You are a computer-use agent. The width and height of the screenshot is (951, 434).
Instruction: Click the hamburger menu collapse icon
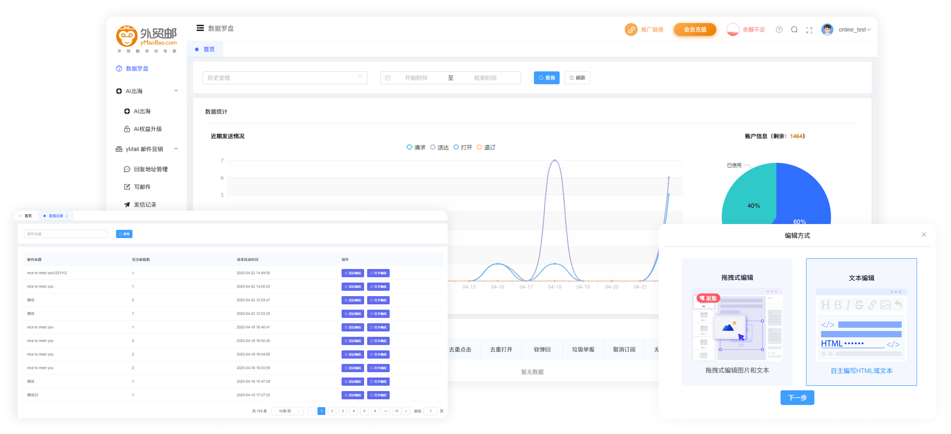[200, 28]
